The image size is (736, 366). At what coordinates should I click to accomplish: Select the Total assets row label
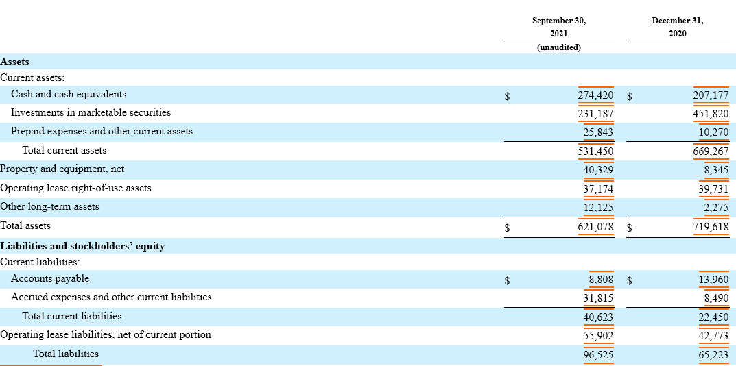pos(25,225)
